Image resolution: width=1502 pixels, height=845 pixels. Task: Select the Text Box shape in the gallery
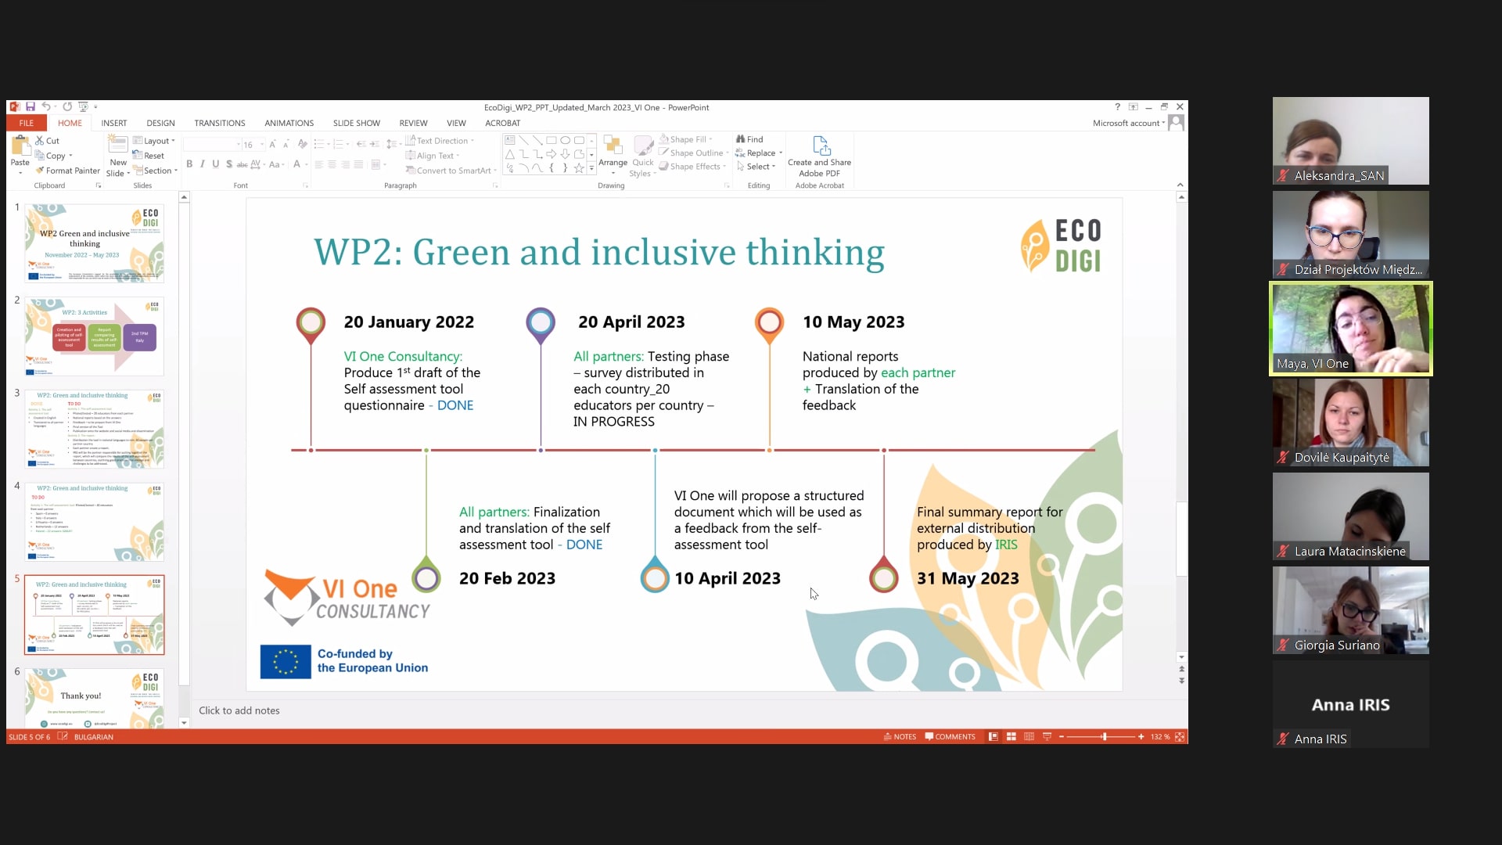510,141
